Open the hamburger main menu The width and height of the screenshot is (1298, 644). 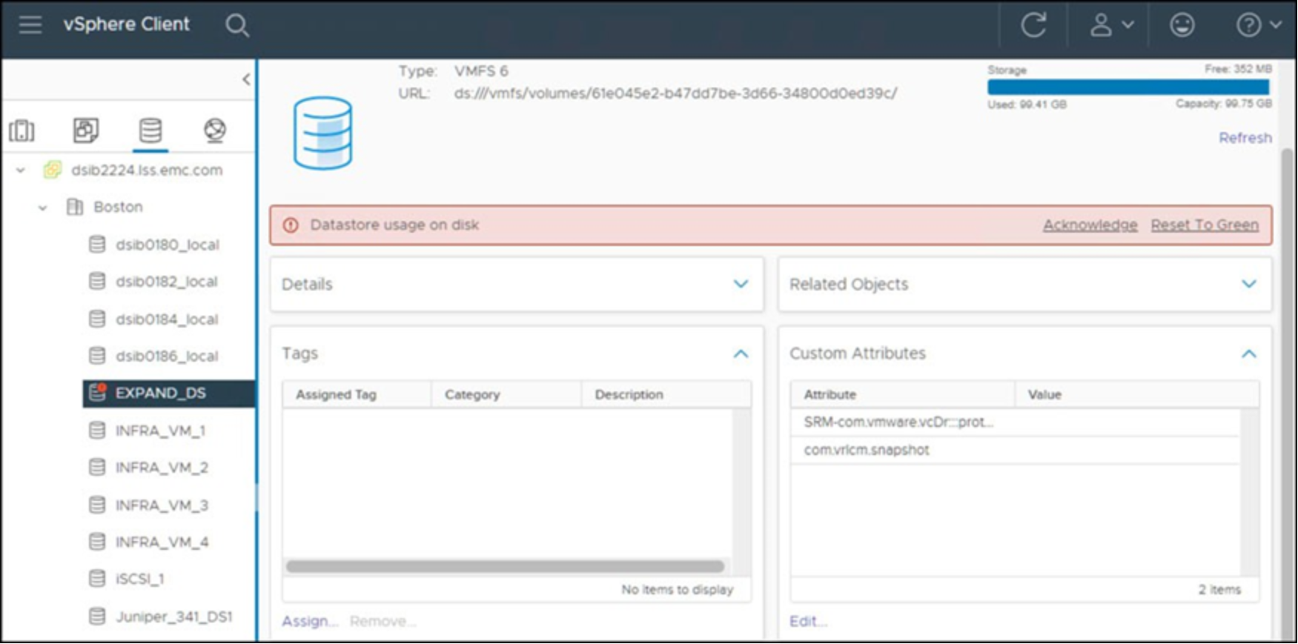(30, 25)
